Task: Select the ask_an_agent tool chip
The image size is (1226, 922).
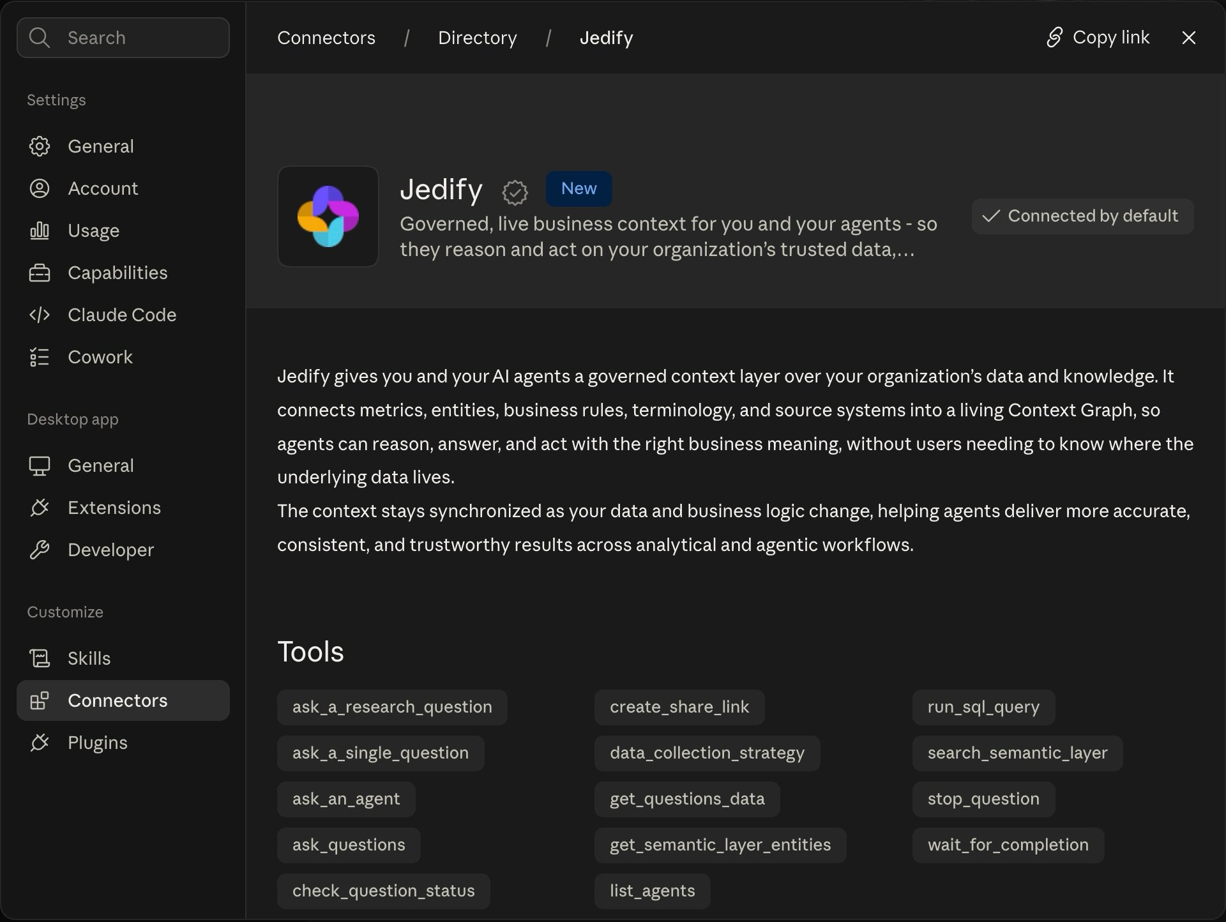Action: (x=346, y=799)
